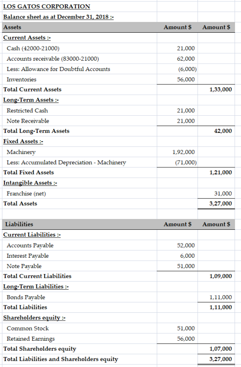The image size is (241, 367).
Task: Select the LOS GATOS CORPORATION title cell
Action: point(46,6)
